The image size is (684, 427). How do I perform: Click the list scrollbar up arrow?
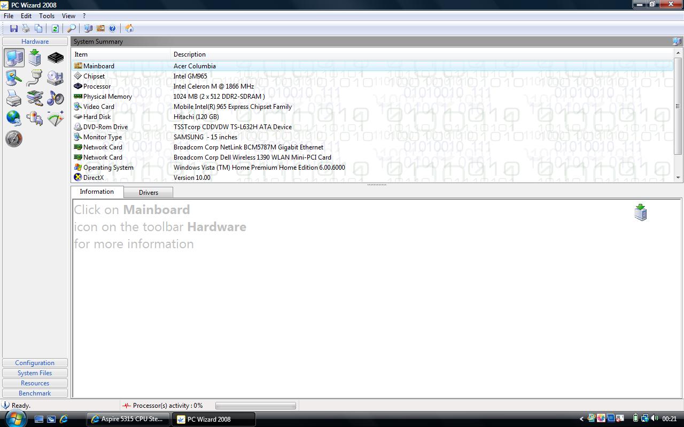coord(678,53)
